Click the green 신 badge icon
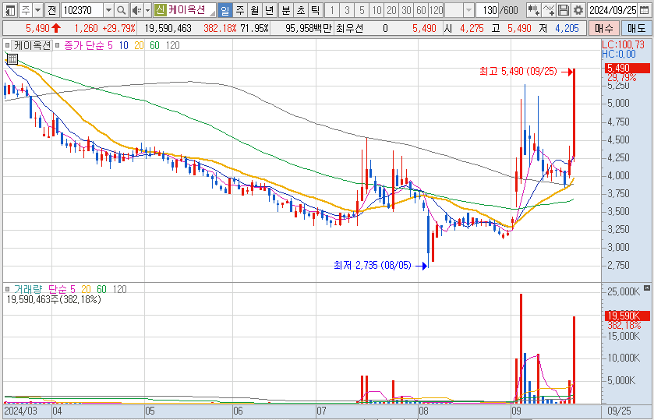 (x=159, y=10)
